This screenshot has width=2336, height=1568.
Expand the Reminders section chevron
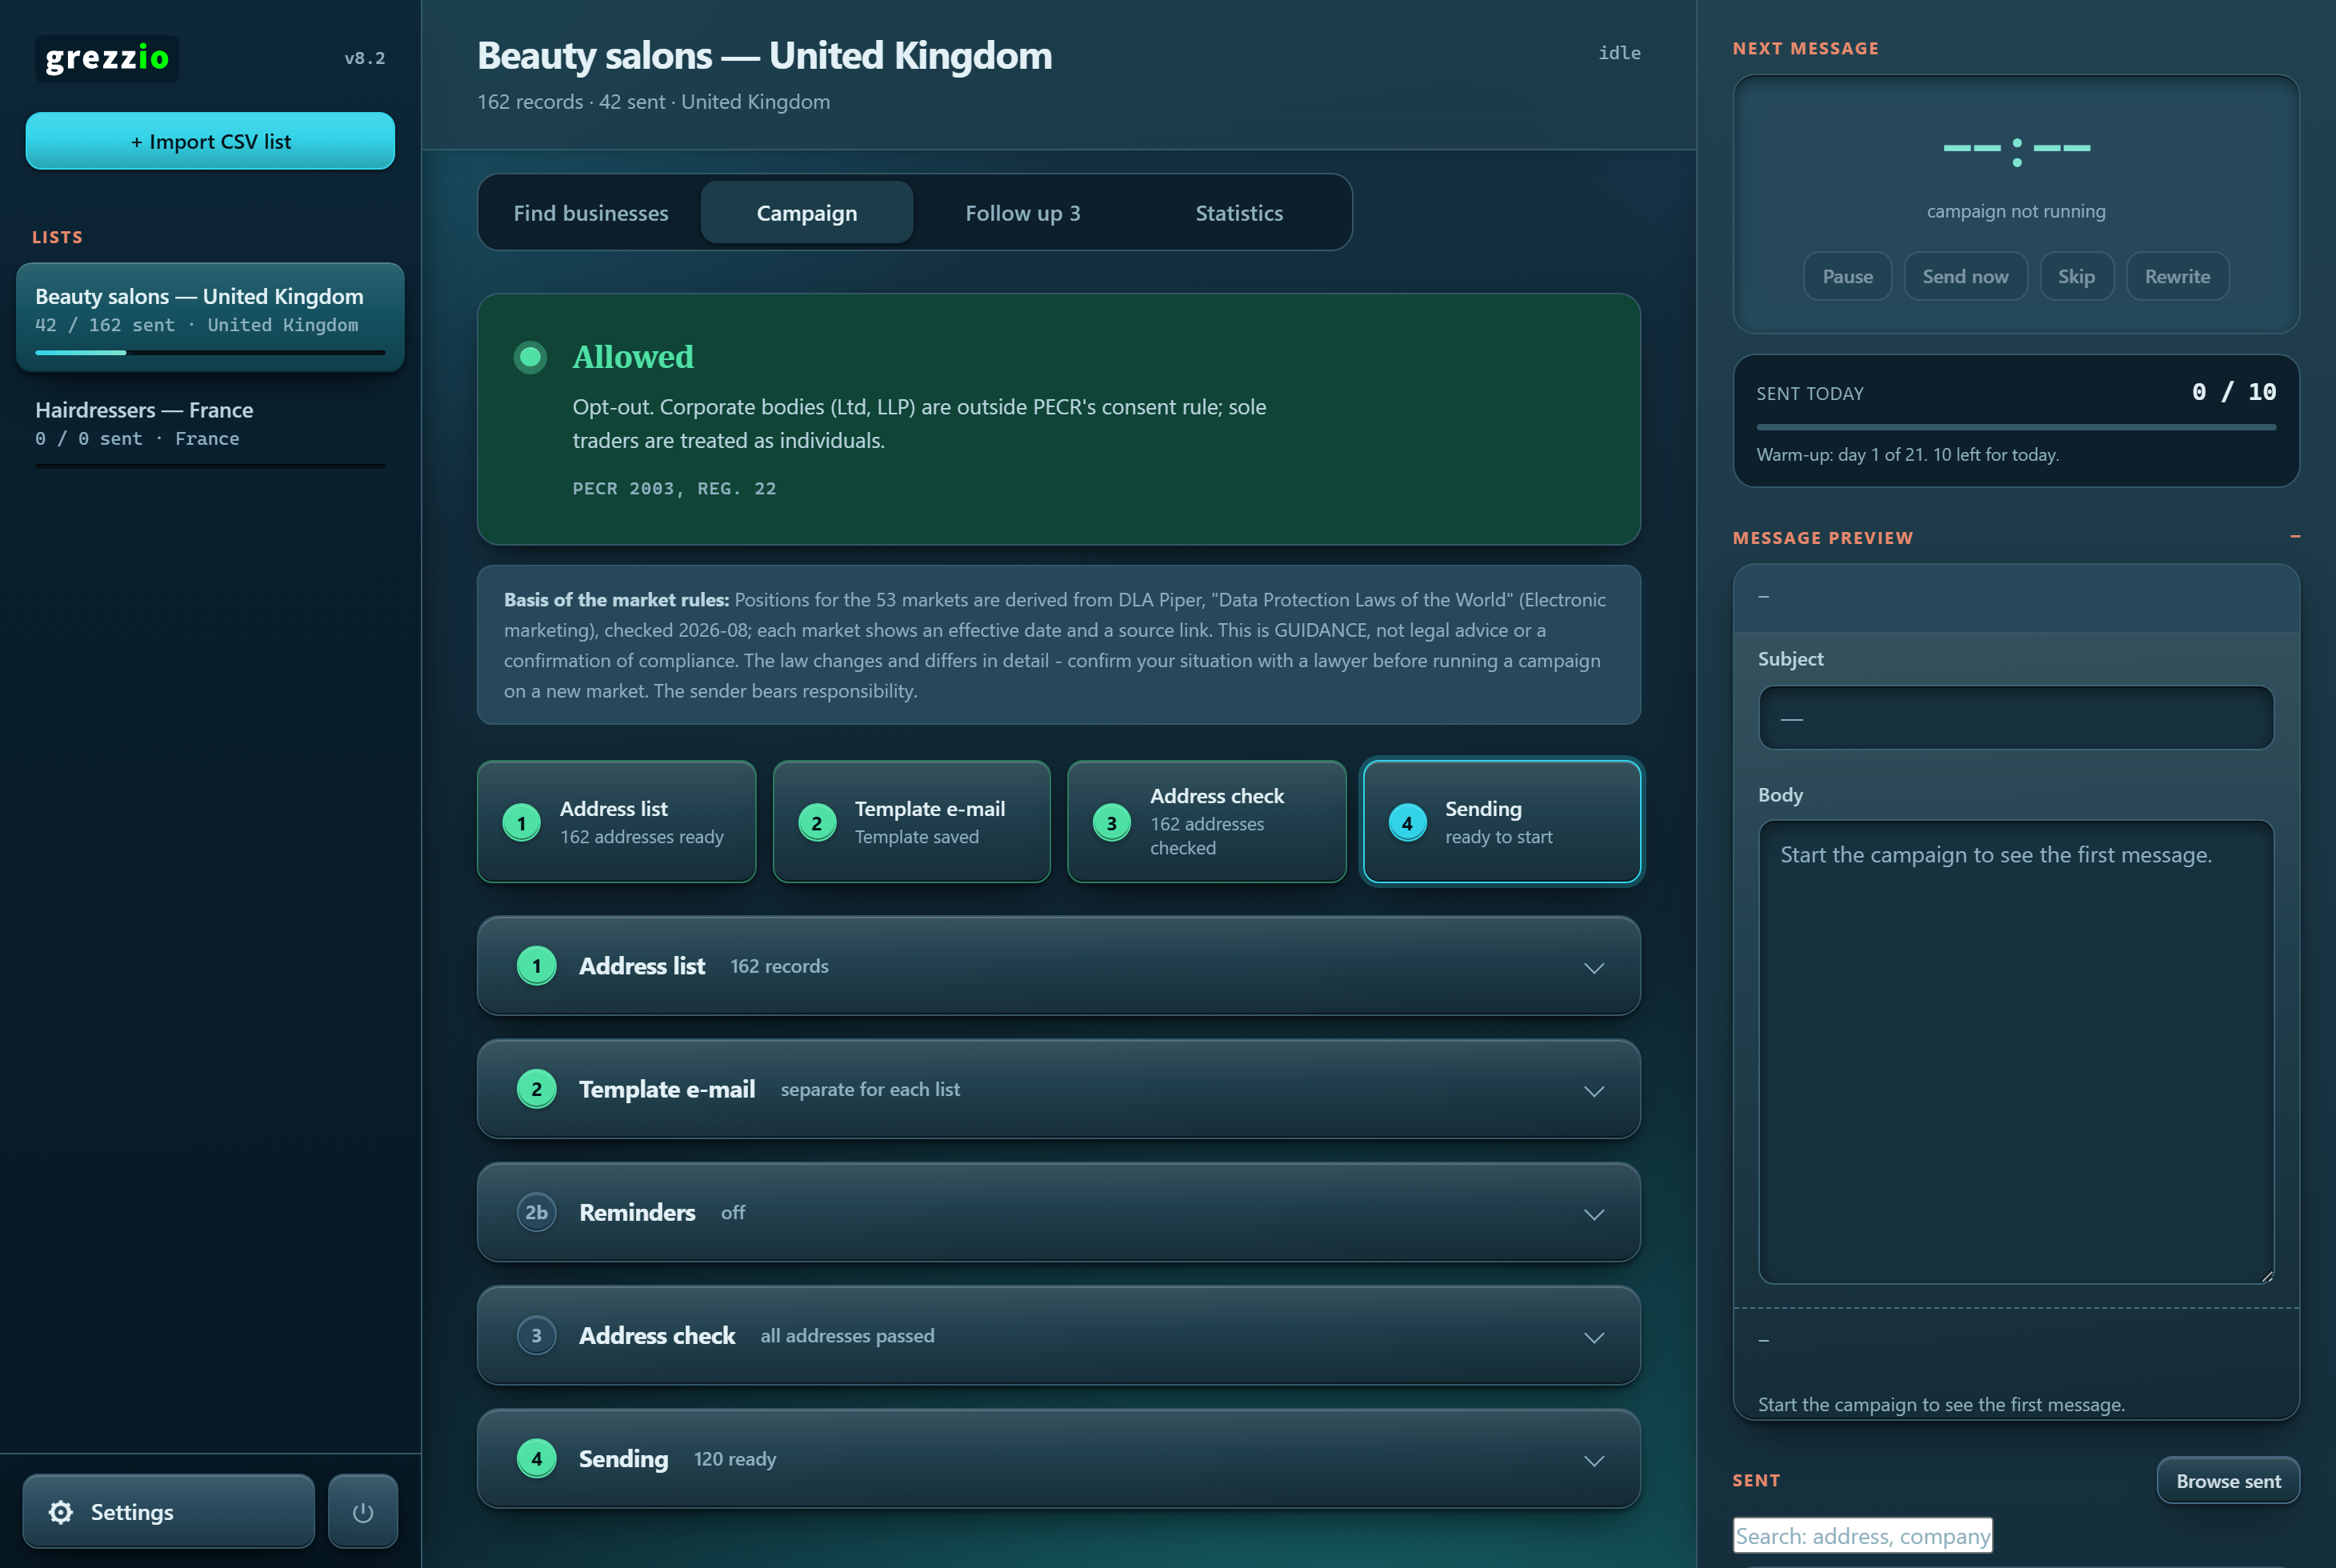pos(1594,1214)
